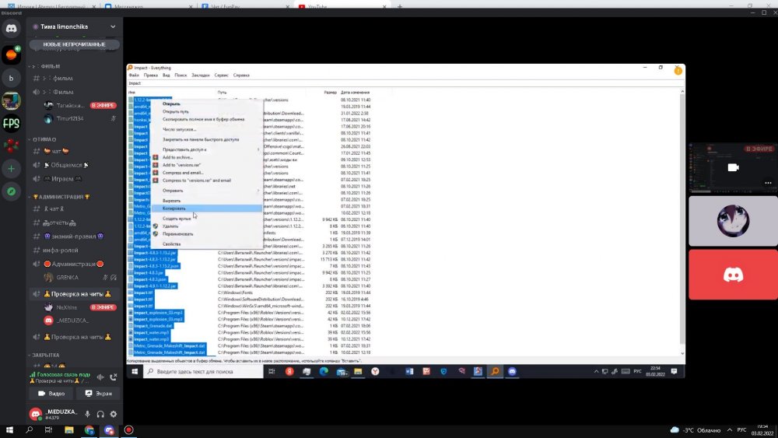Open the знаний-правил channel
The width and height of the screenshot is (778, 438).
click(75, 237)
